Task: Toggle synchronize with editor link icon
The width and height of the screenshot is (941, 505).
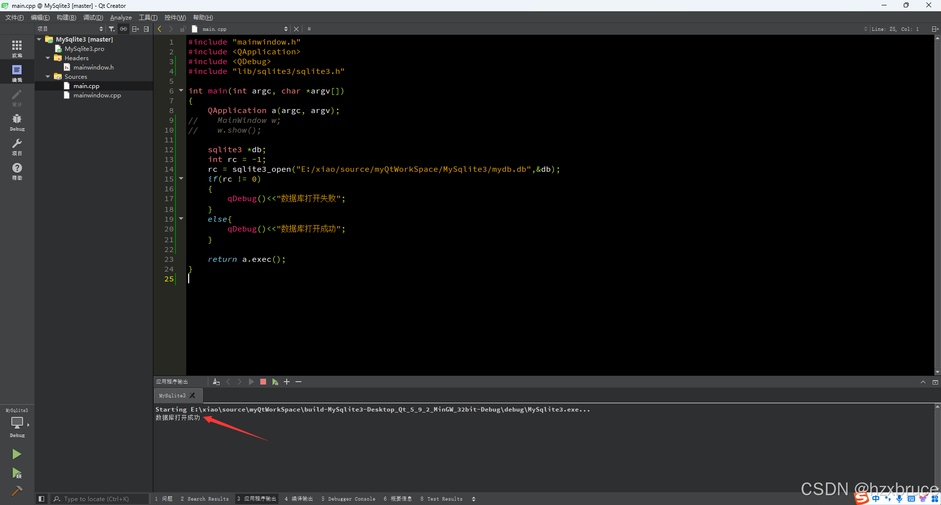Action: point(124,29)
